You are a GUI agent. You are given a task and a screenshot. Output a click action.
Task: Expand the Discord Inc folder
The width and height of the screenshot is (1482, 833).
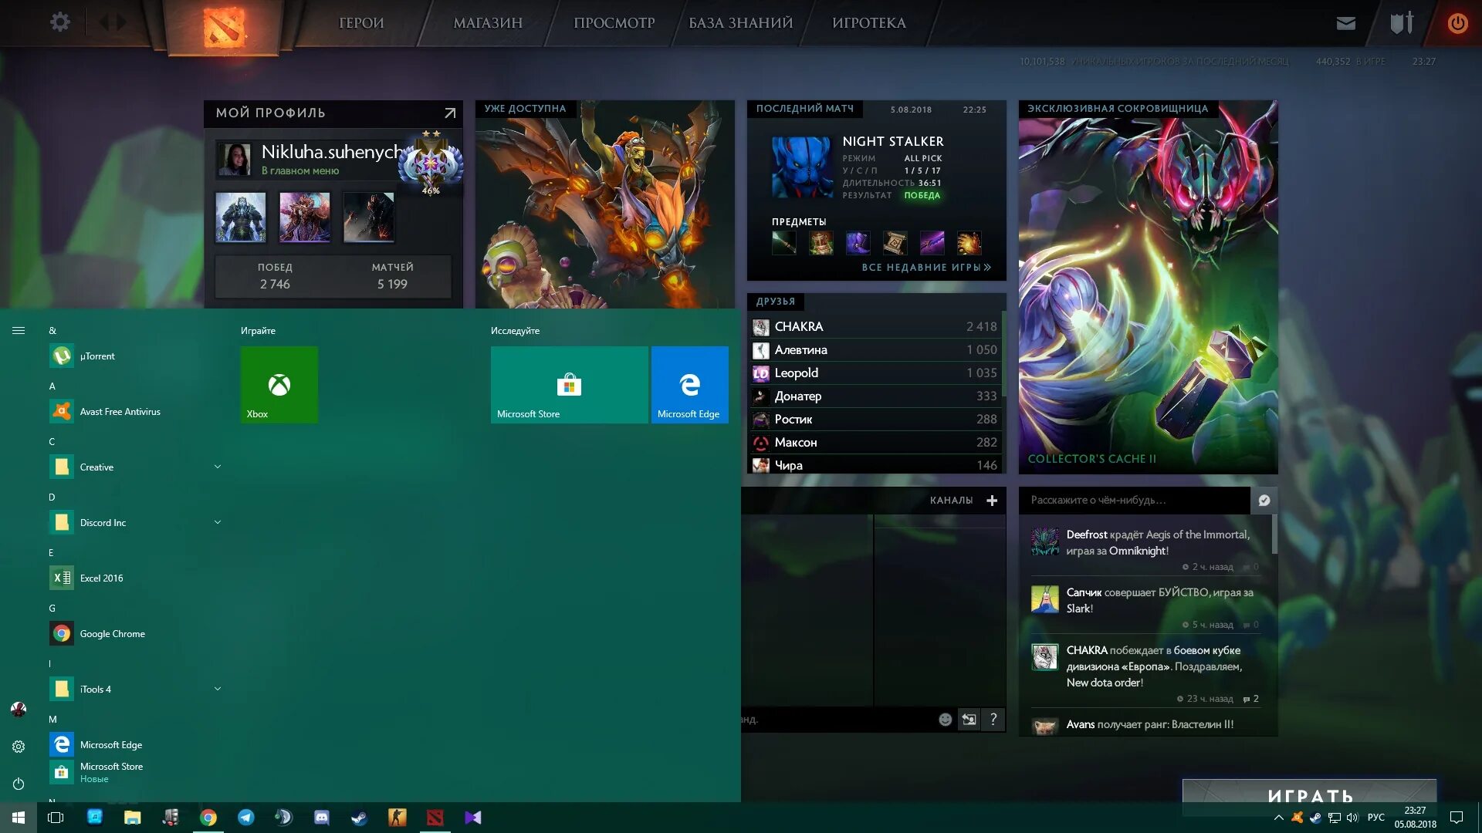point(217,523)
